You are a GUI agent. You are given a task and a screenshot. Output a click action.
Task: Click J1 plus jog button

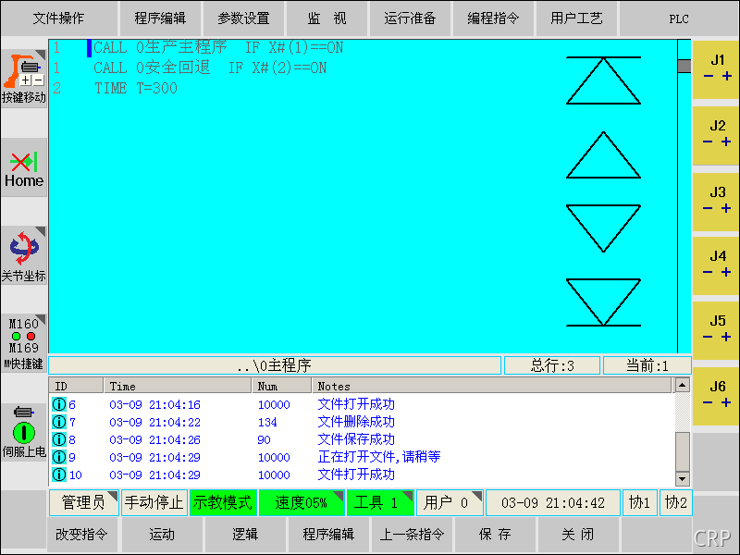[727, 76]
